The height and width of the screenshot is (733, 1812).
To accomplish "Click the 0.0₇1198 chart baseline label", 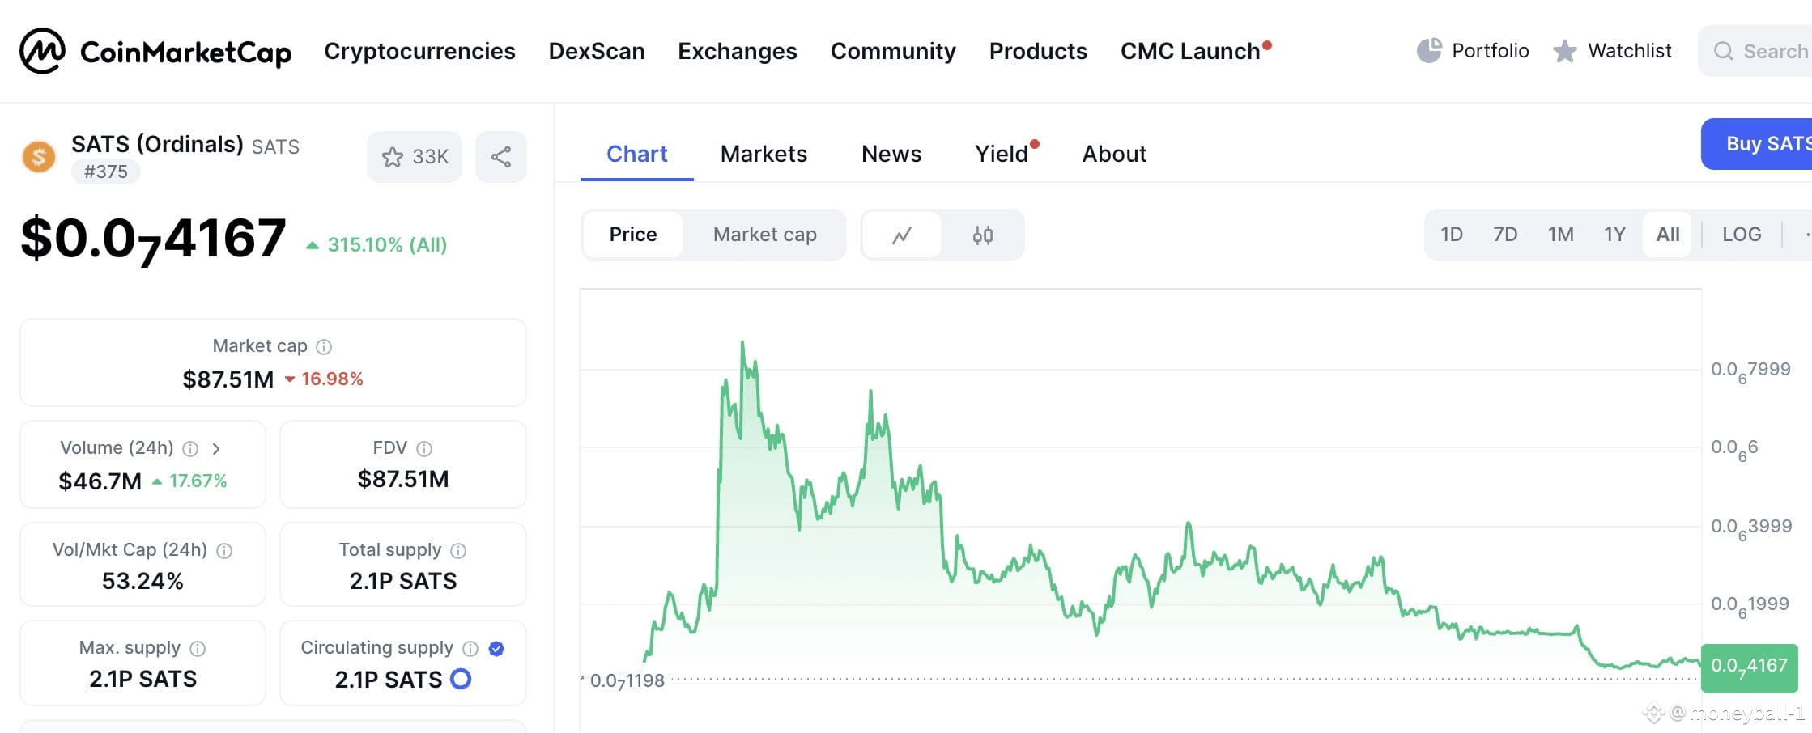I will tap(627, 681).
